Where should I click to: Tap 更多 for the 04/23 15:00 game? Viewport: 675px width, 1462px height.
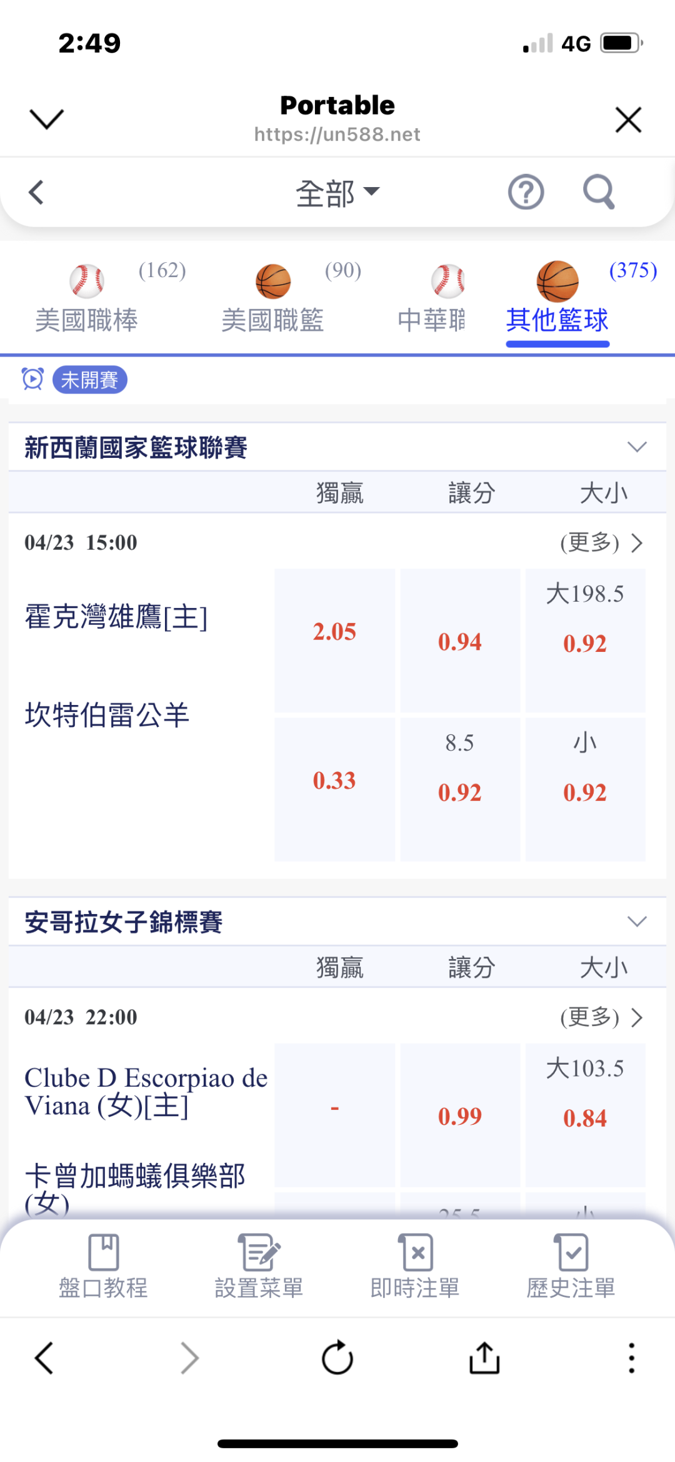click(601, 543)
